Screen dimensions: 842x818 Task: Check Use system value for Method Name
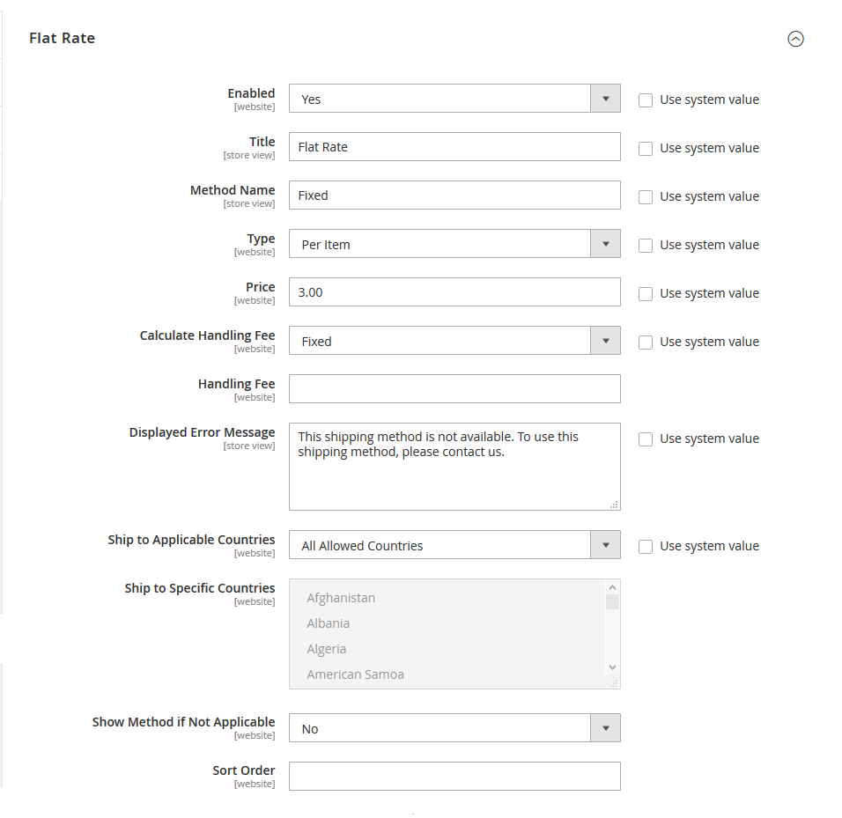pyautogui.click(x=646, y=196)
